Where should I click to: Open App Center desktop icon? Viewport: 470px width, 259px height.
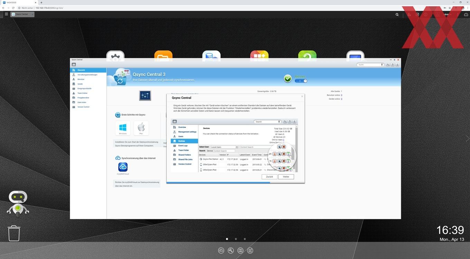(260, 56)
